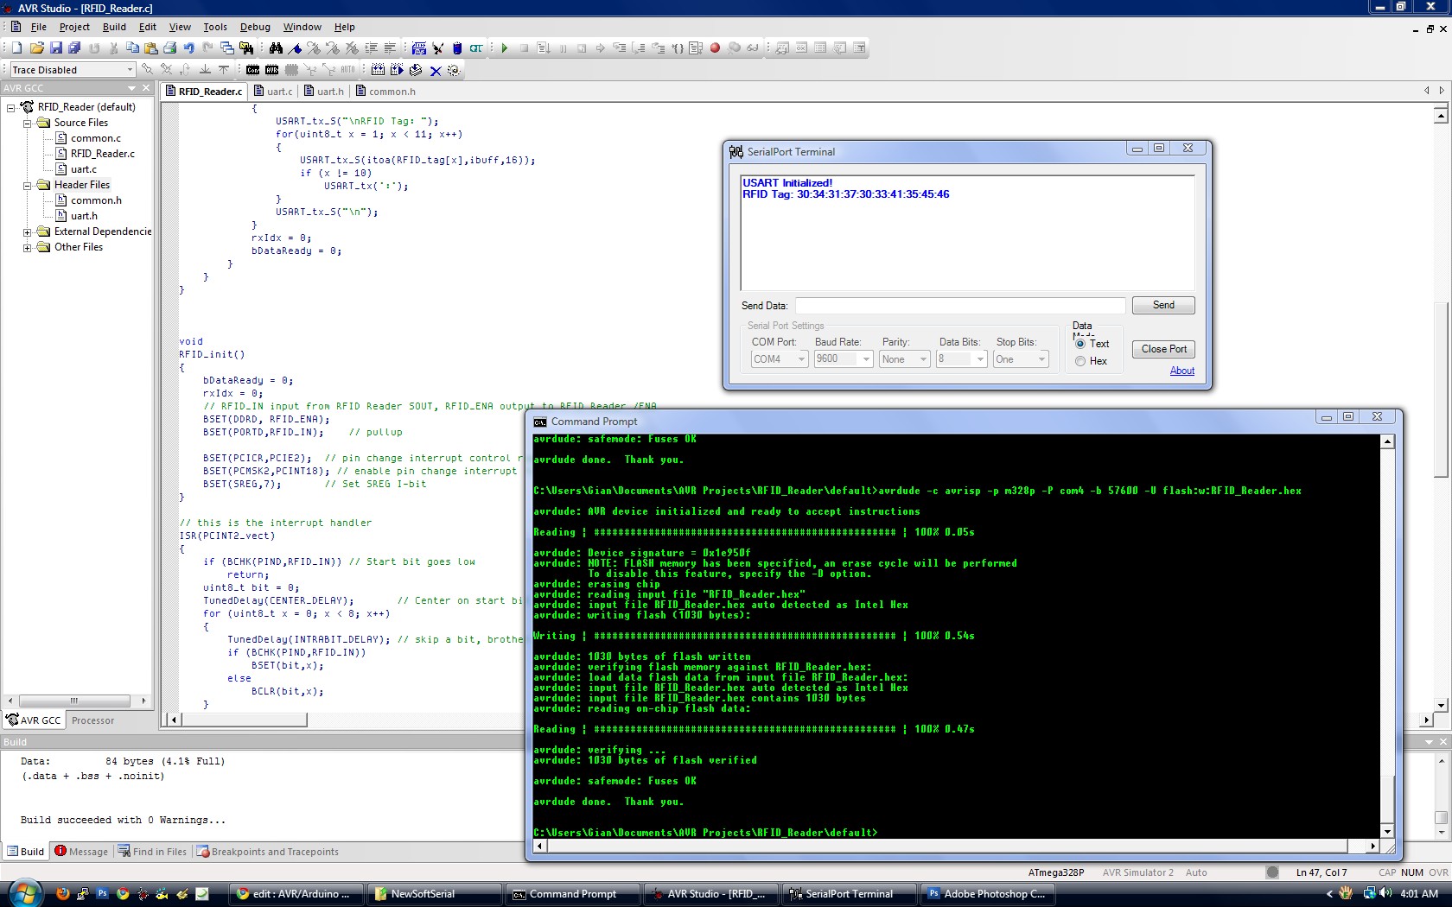Open the Build menu

coord(114,27)
